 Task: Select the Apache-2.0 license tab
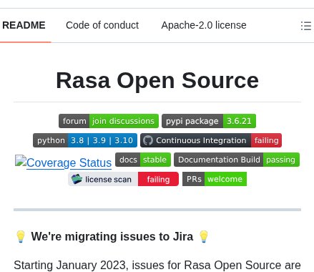tap(204, 25)
